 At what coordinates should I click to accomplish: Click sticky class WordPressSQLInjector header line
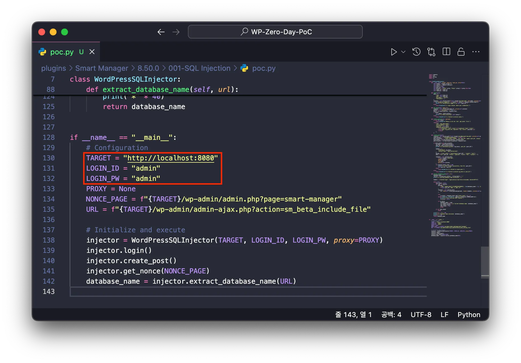[125, 79]
